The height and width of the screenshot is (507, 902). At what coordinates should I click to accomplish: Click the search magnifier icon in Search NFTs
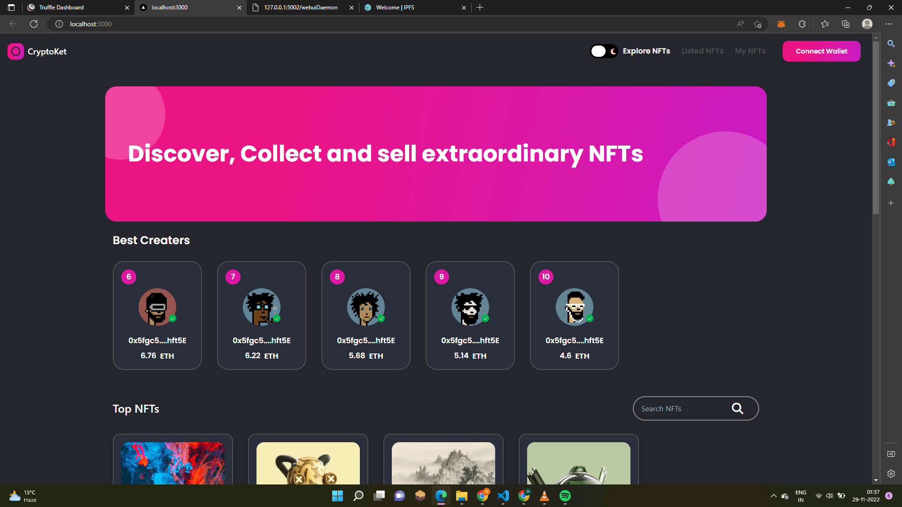[x=737, y=408]
